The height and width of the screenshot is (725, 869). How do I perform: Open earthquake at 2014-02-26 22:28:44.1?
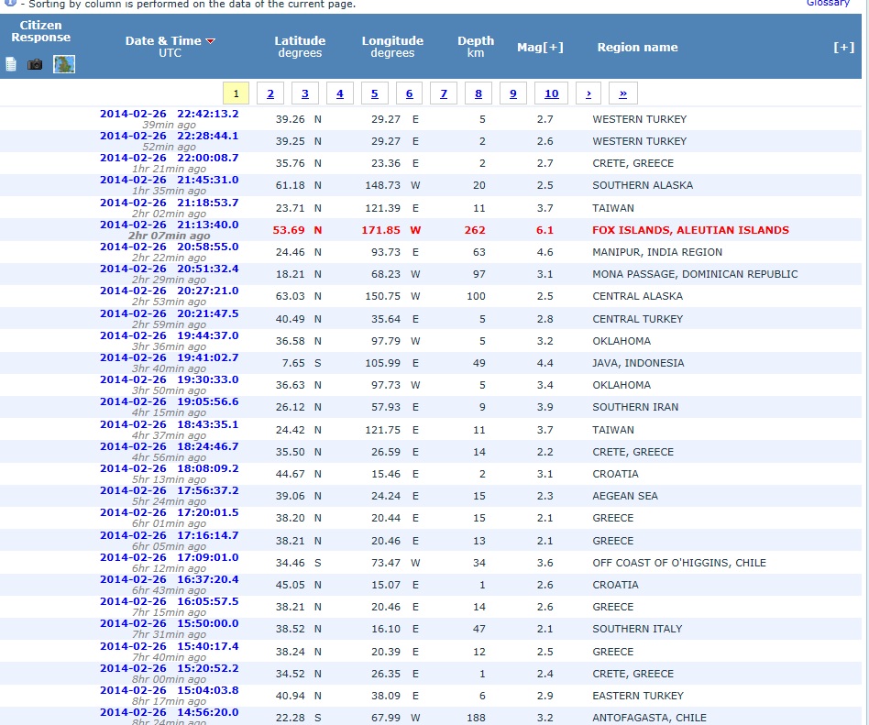tap(169, 136)
